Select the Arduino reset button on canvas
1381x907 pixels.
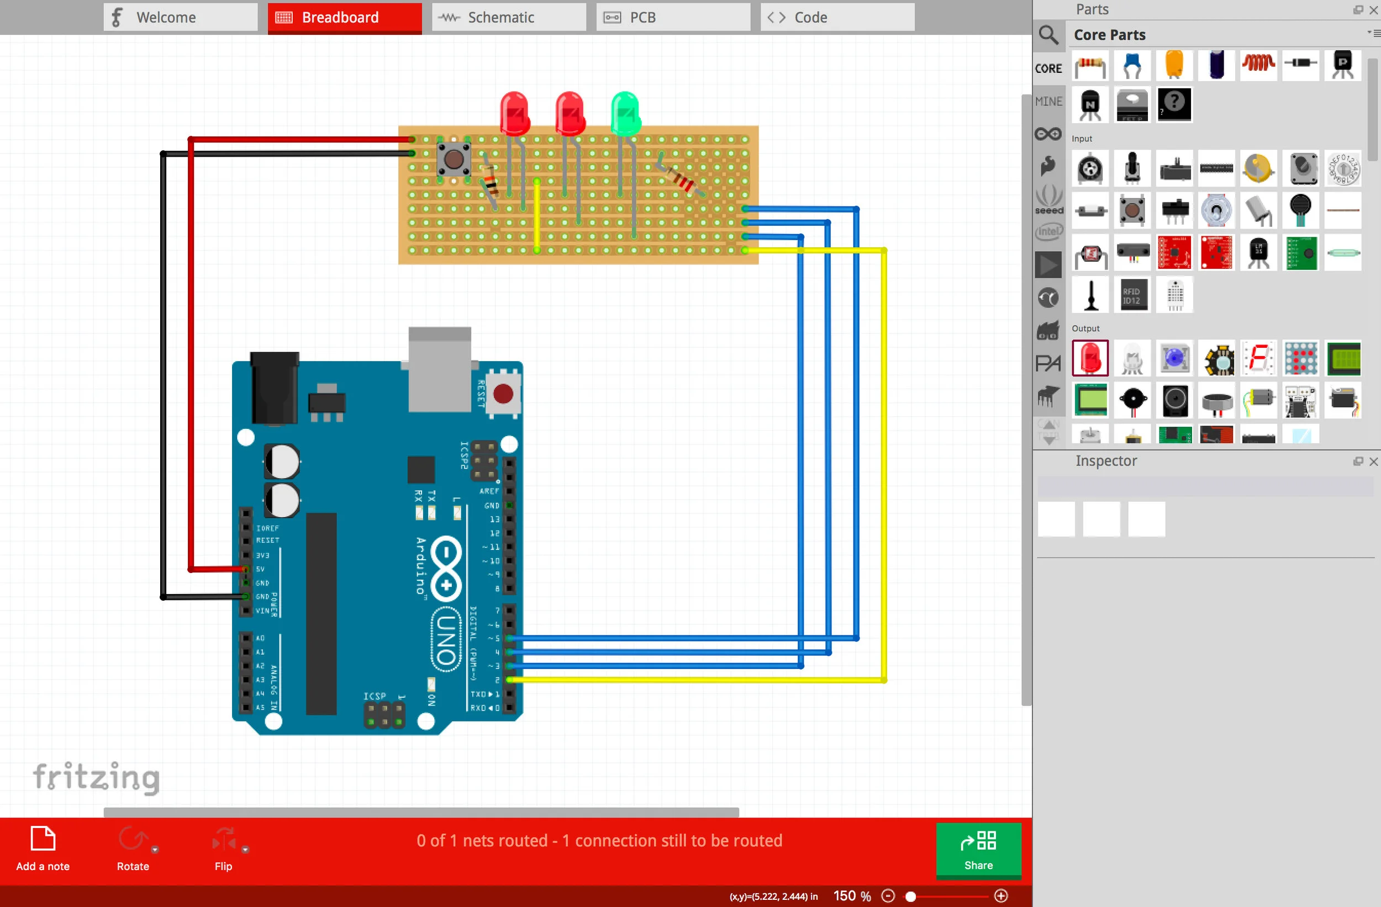(x=503, y=394)
